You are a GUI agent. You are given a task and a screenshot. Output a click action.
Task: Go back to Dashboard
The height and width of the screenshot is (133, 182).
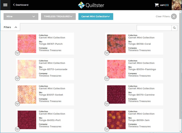tap(21, 5)
